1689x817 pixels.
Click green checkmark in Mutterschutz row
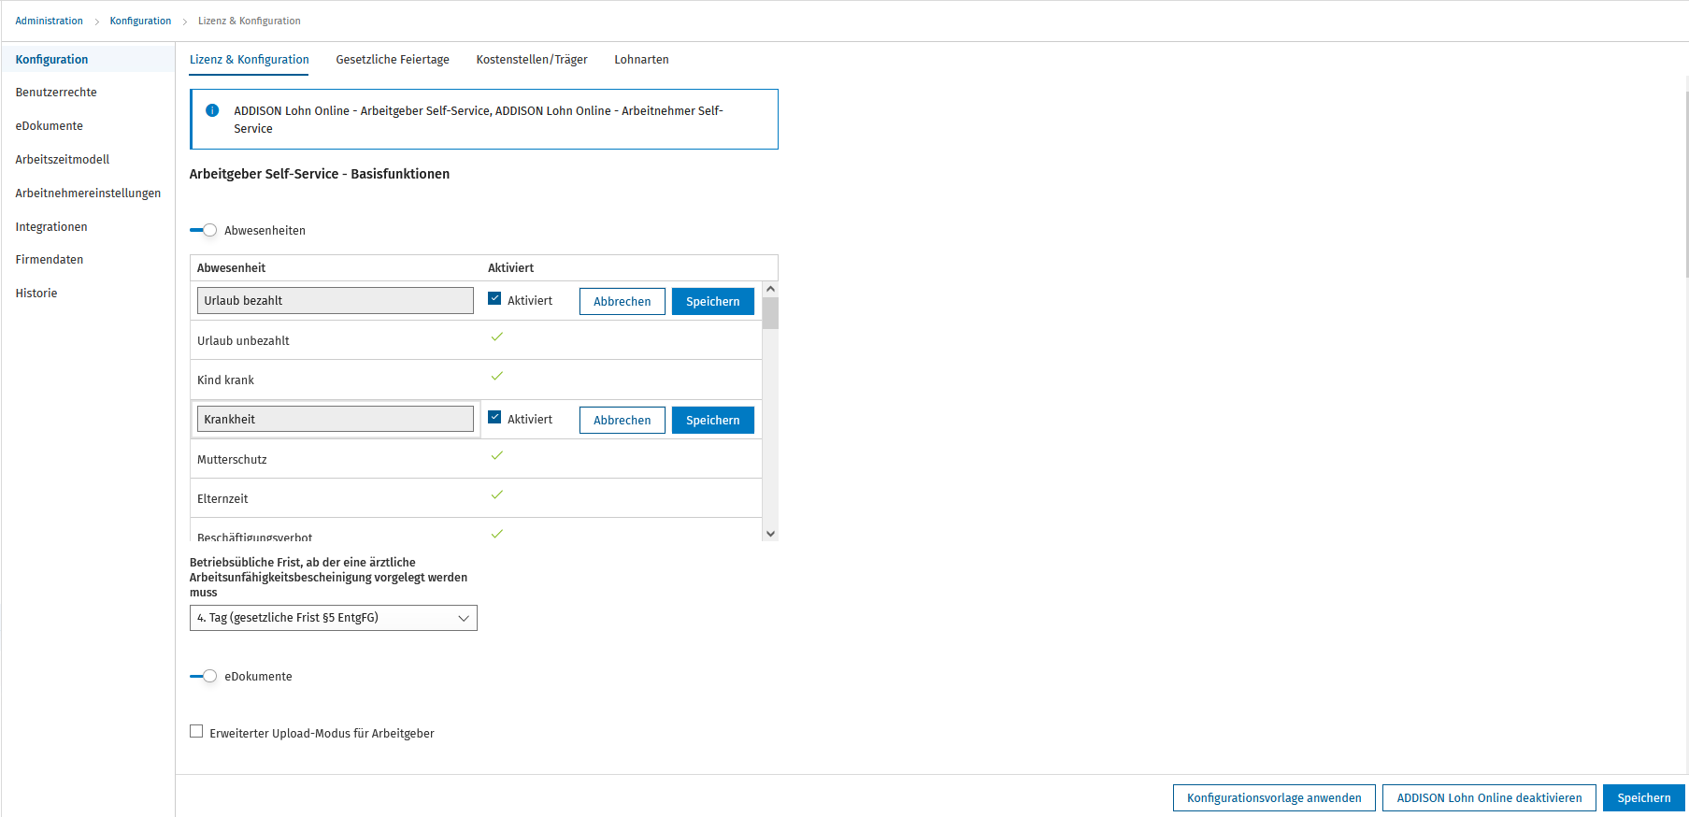[497, 455]
